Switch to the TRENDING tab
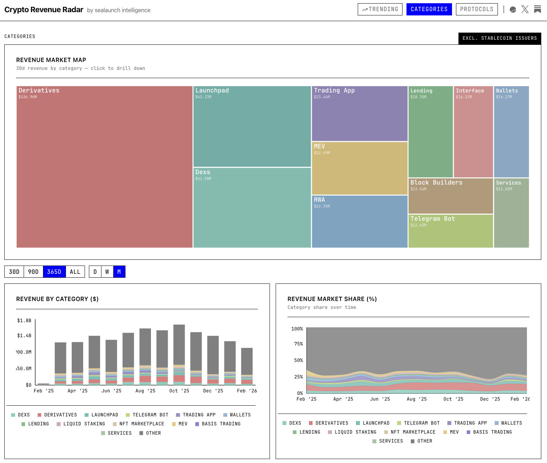Viewport: 547px width, 463px height. coord(380,9)
